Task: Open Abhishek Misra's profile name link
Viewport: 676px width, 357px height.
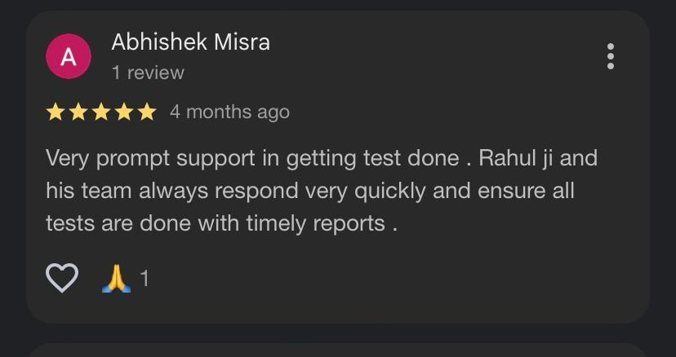Action: pos(190,42)
